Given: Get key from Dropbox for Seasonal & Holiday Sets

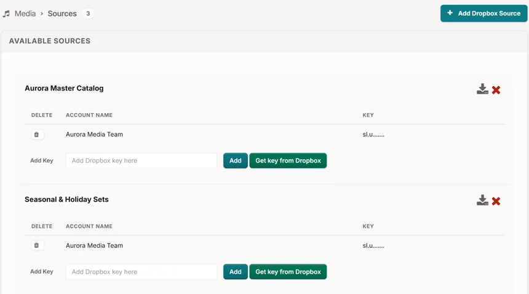Looking at the screenshot, I should (288, 272).
